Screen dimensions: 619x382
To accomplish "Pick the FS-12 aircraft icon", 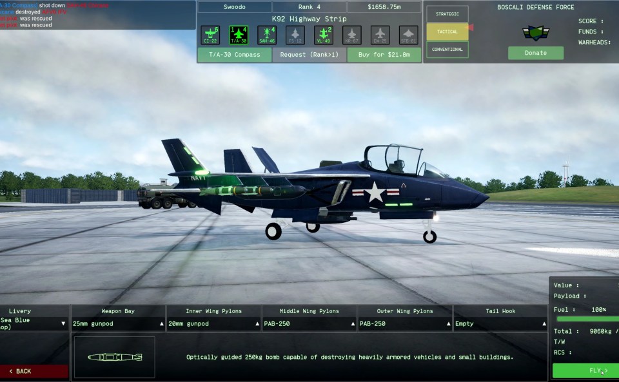I will [x=295, y=35].
